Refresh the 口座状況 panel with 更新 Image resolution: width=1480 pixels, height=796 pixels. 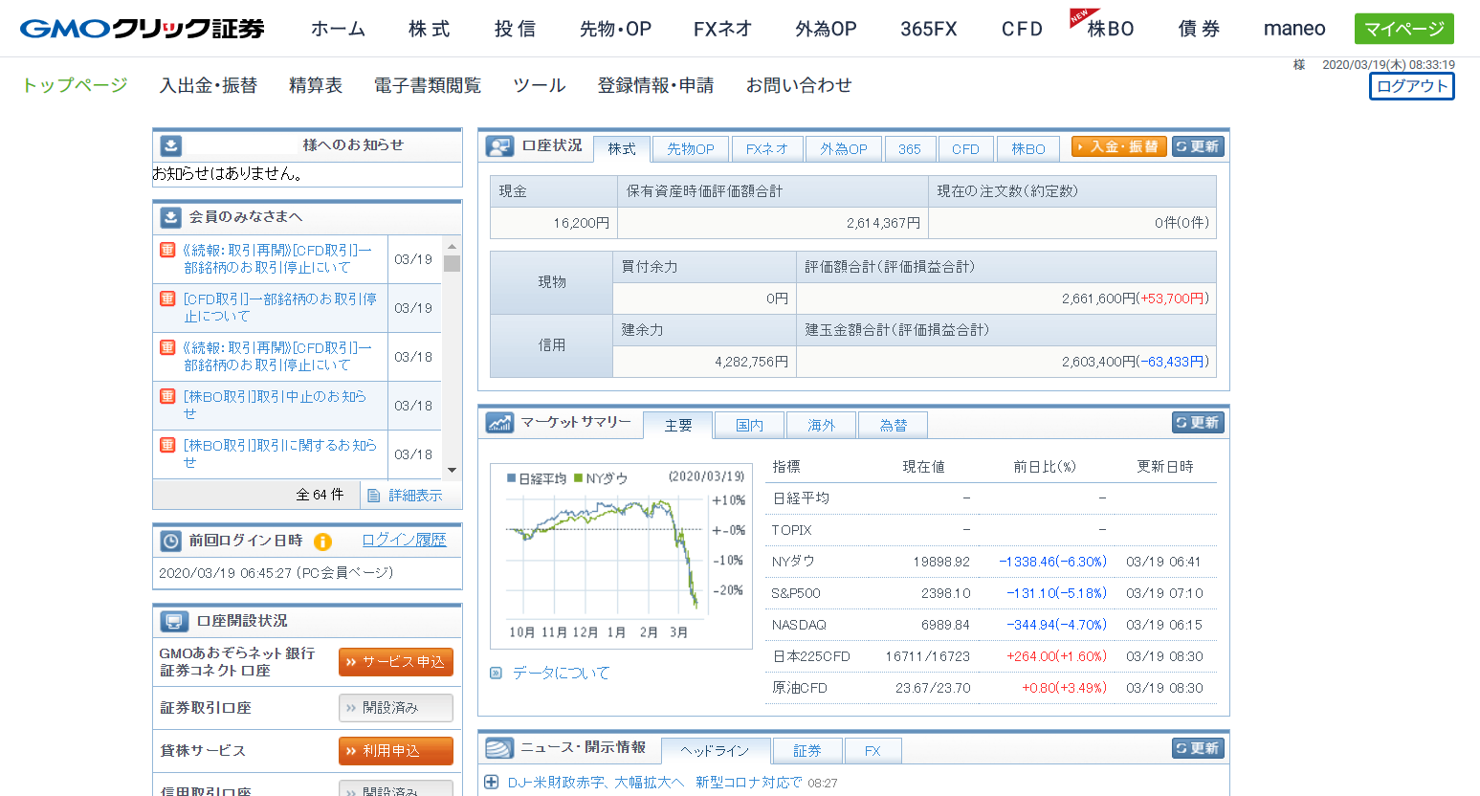[x=1198, y=146]
